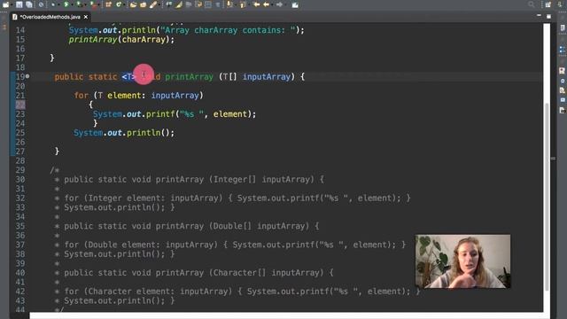The height and width of the screenshot is (319, 567).
Task: Click line number 22 in the gutter
Action: coord(20,105)
